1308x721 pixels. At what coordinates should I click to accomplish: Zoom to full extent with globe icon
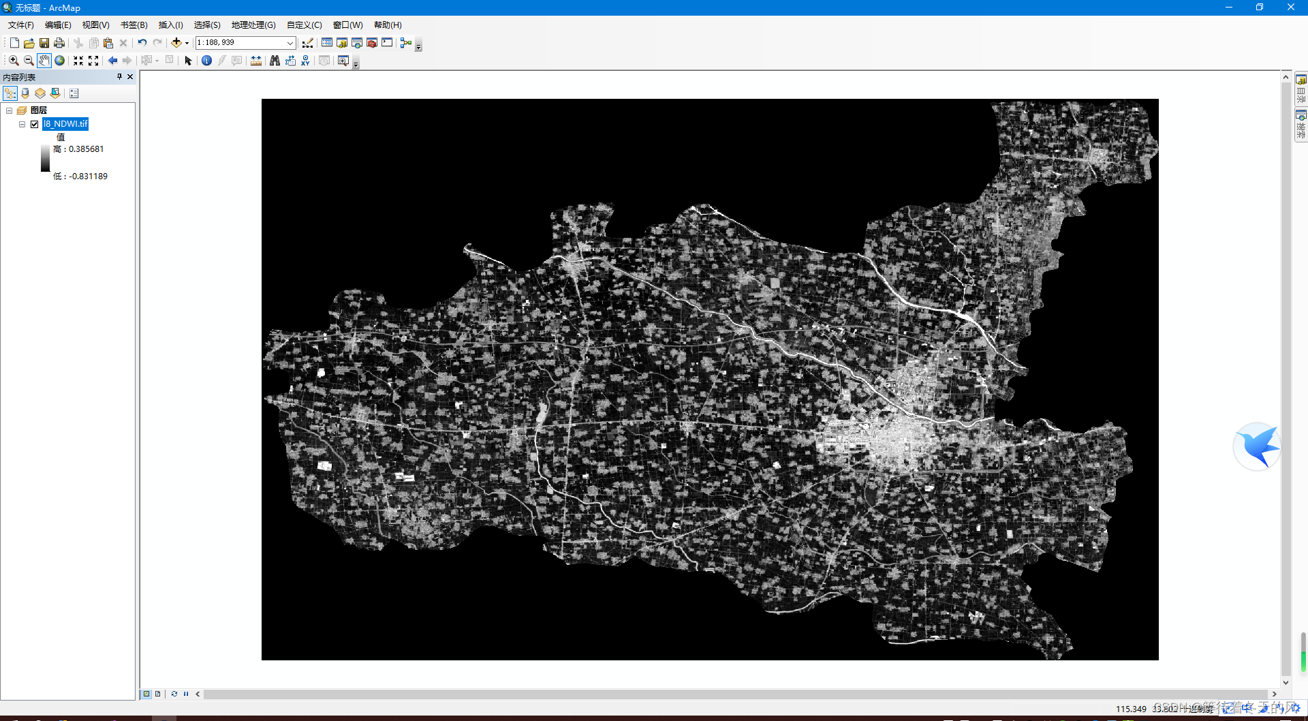60,60
